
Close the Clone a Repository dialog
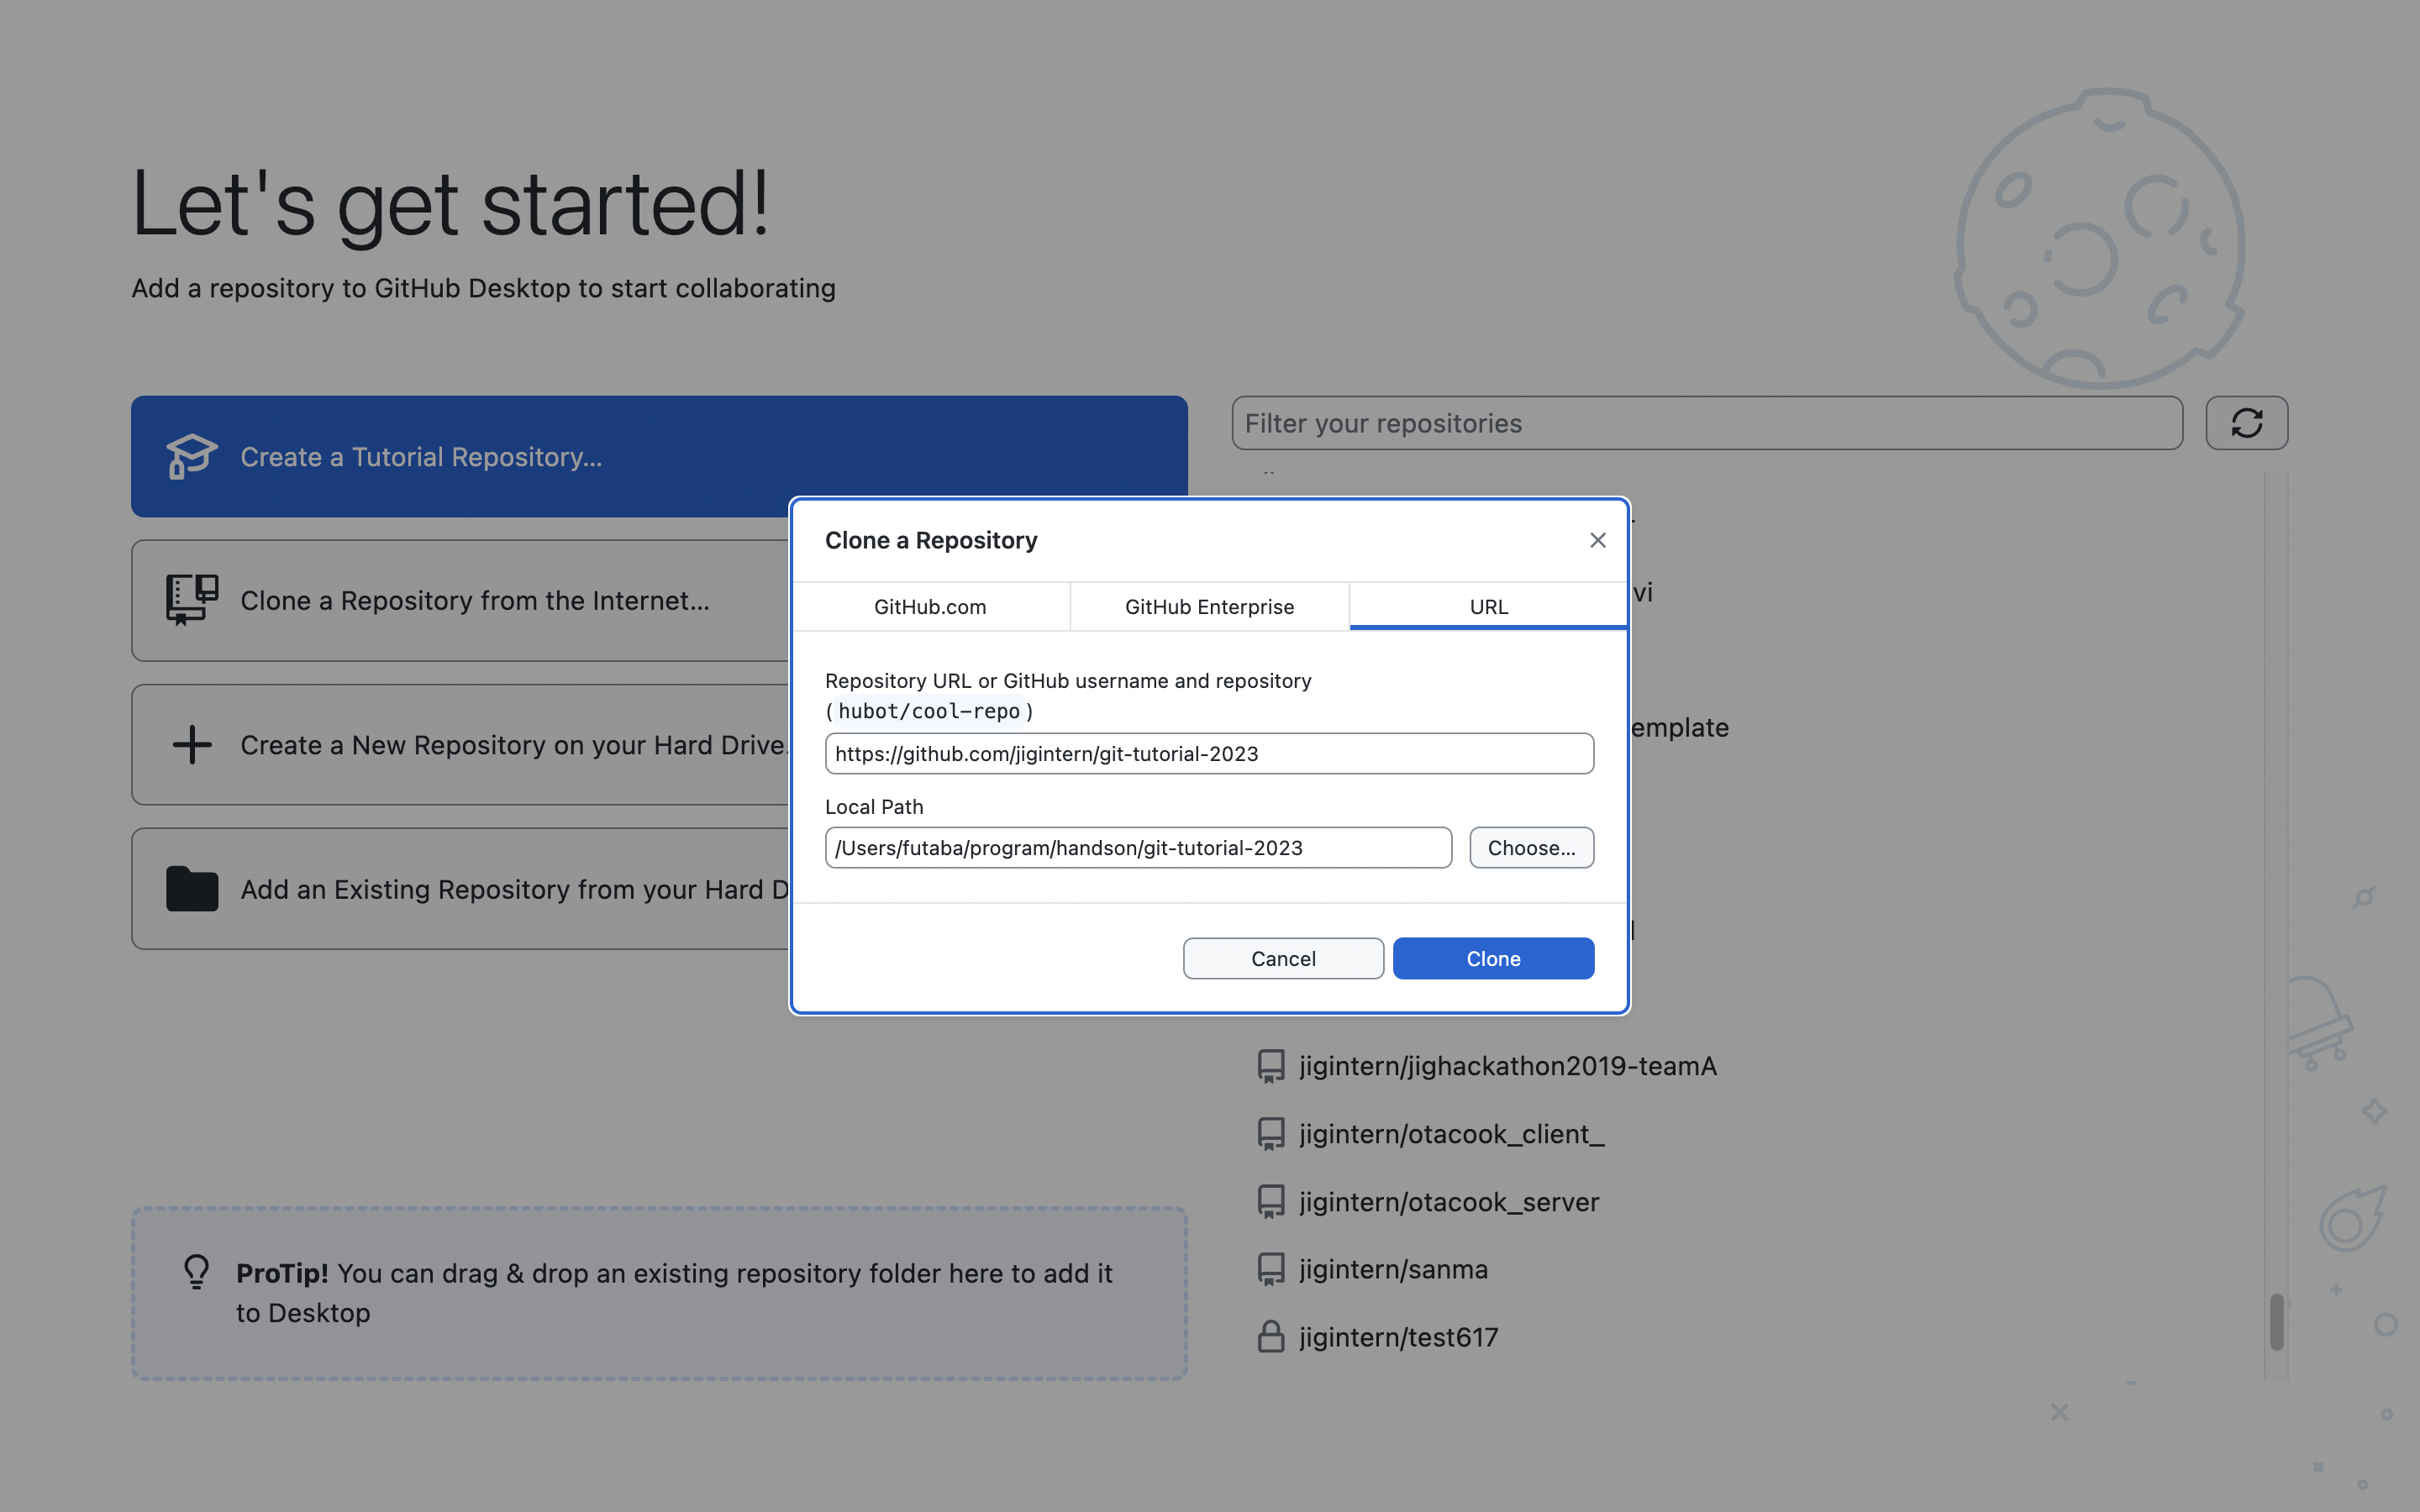click(1597, 540)
